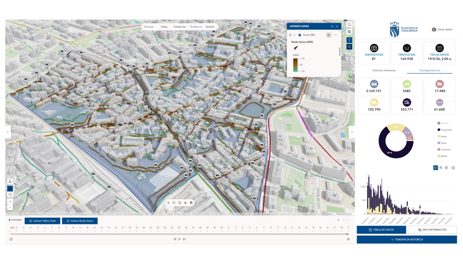Switch to Distintivo Ambiental tab
The height and width of the screenshot is (264, 463).
tap(384, 70)
